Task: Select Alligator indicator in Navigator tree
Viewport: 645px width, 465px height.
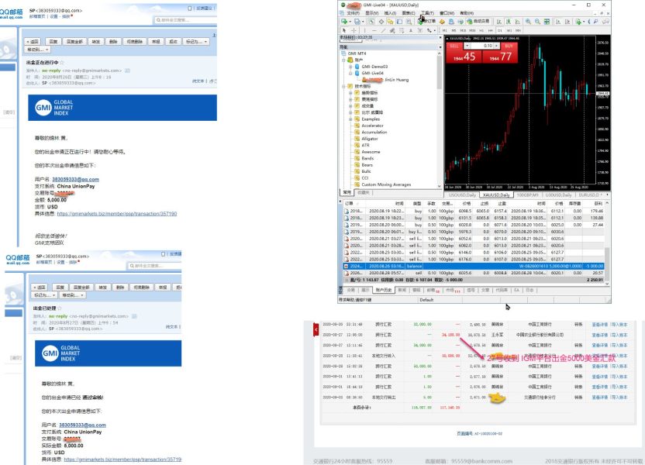Action: point(370,139)
